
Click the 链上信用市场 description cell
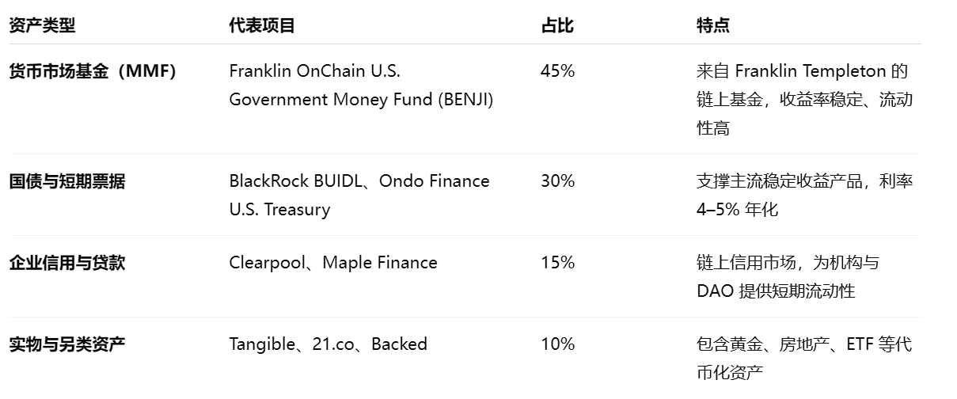coord(788,277)
